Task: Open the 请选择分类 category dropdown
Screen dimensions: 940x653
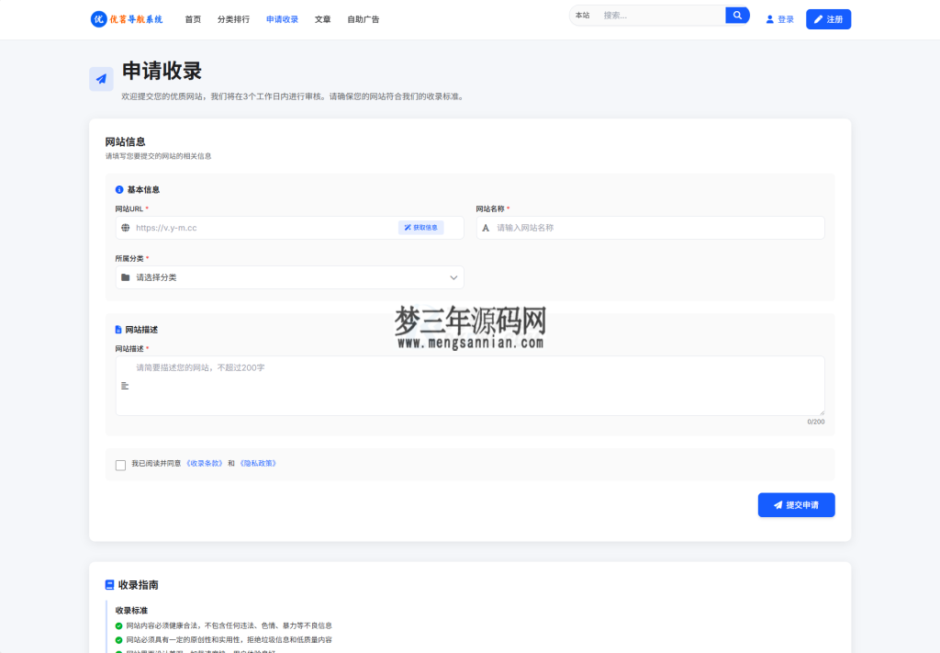Action: coord(289,276)
